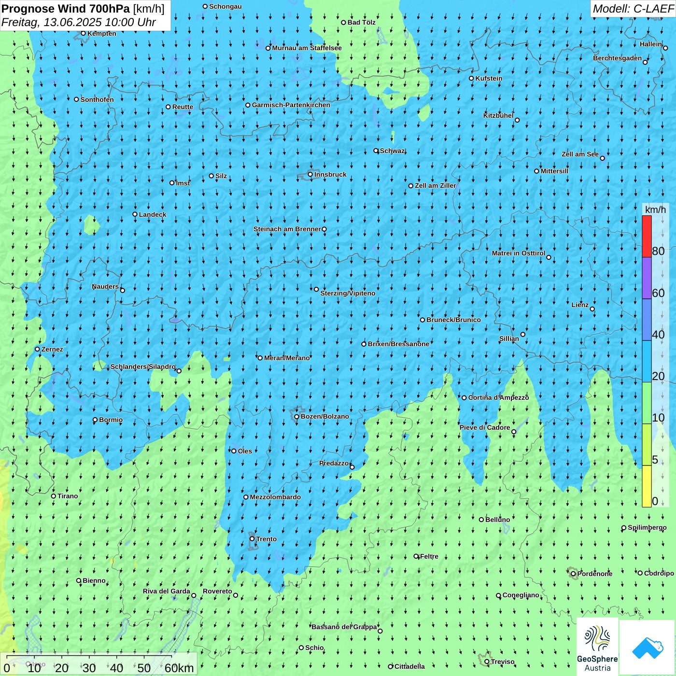Click the Zernez label

pos(52,349)
